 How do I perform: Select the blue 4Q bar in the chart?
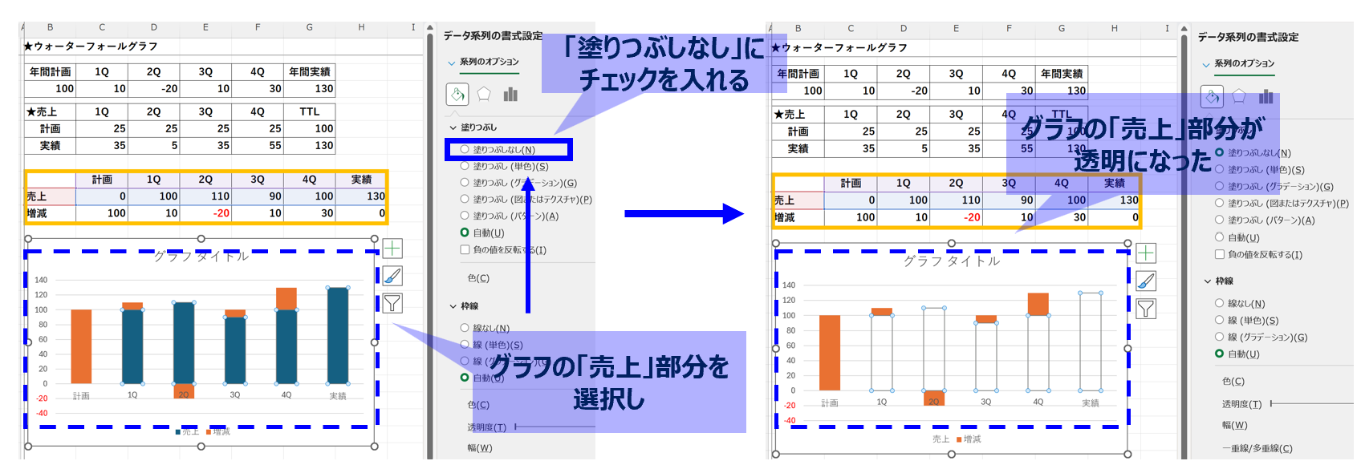[x=286, y=346]
